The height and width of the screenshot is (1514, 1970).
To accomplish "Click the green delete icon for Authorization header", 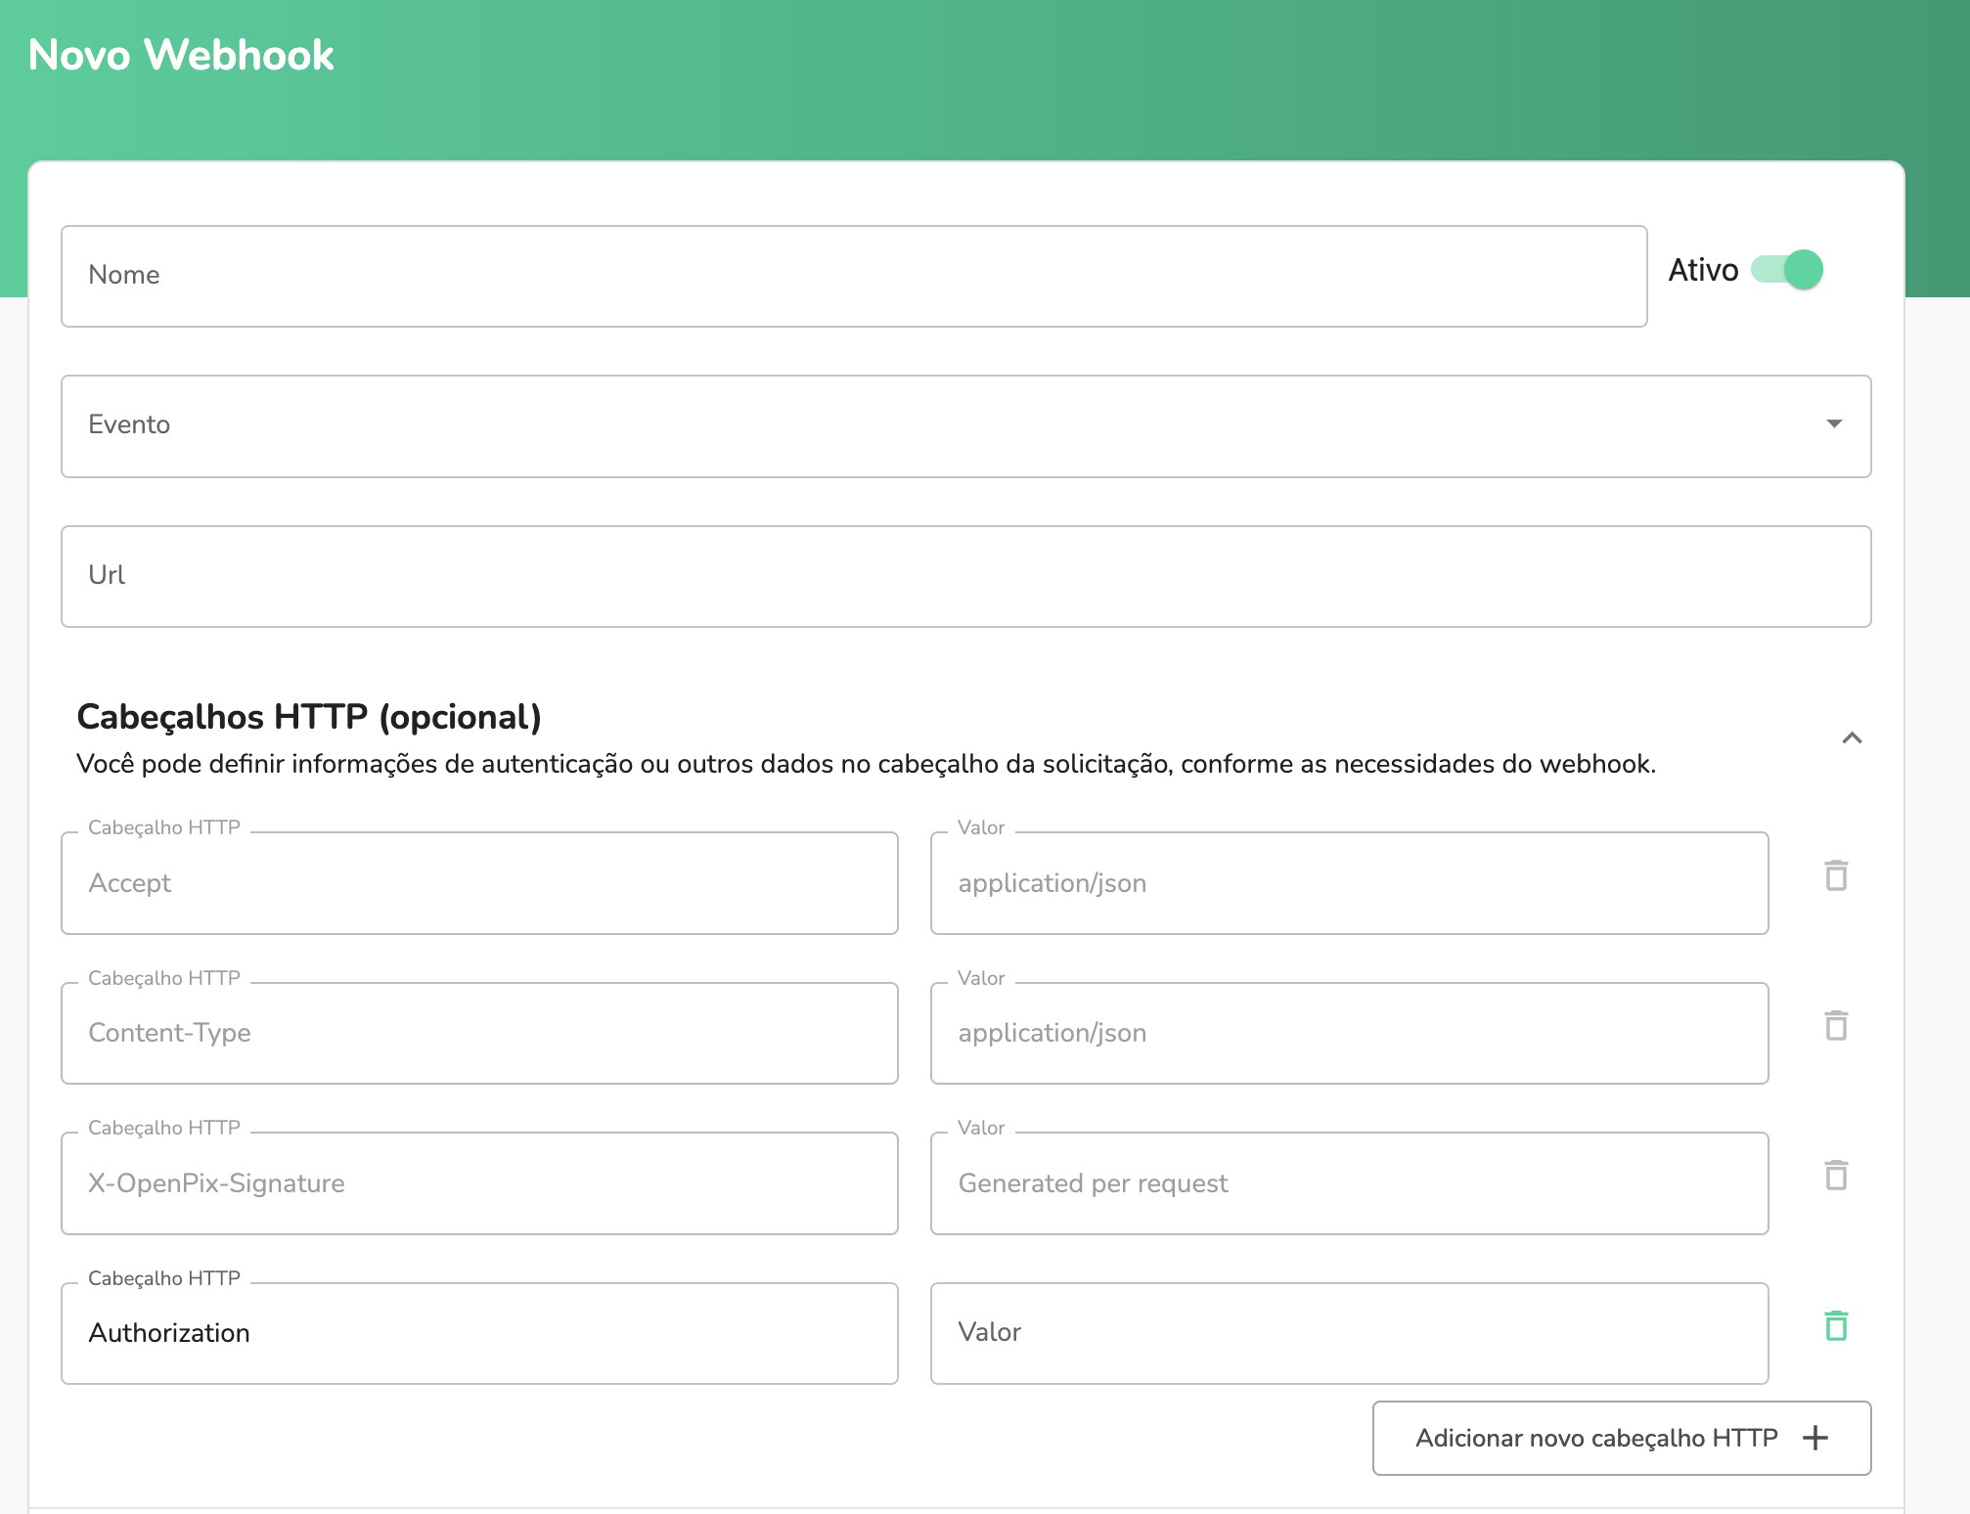I will tap(1836, 1324).
